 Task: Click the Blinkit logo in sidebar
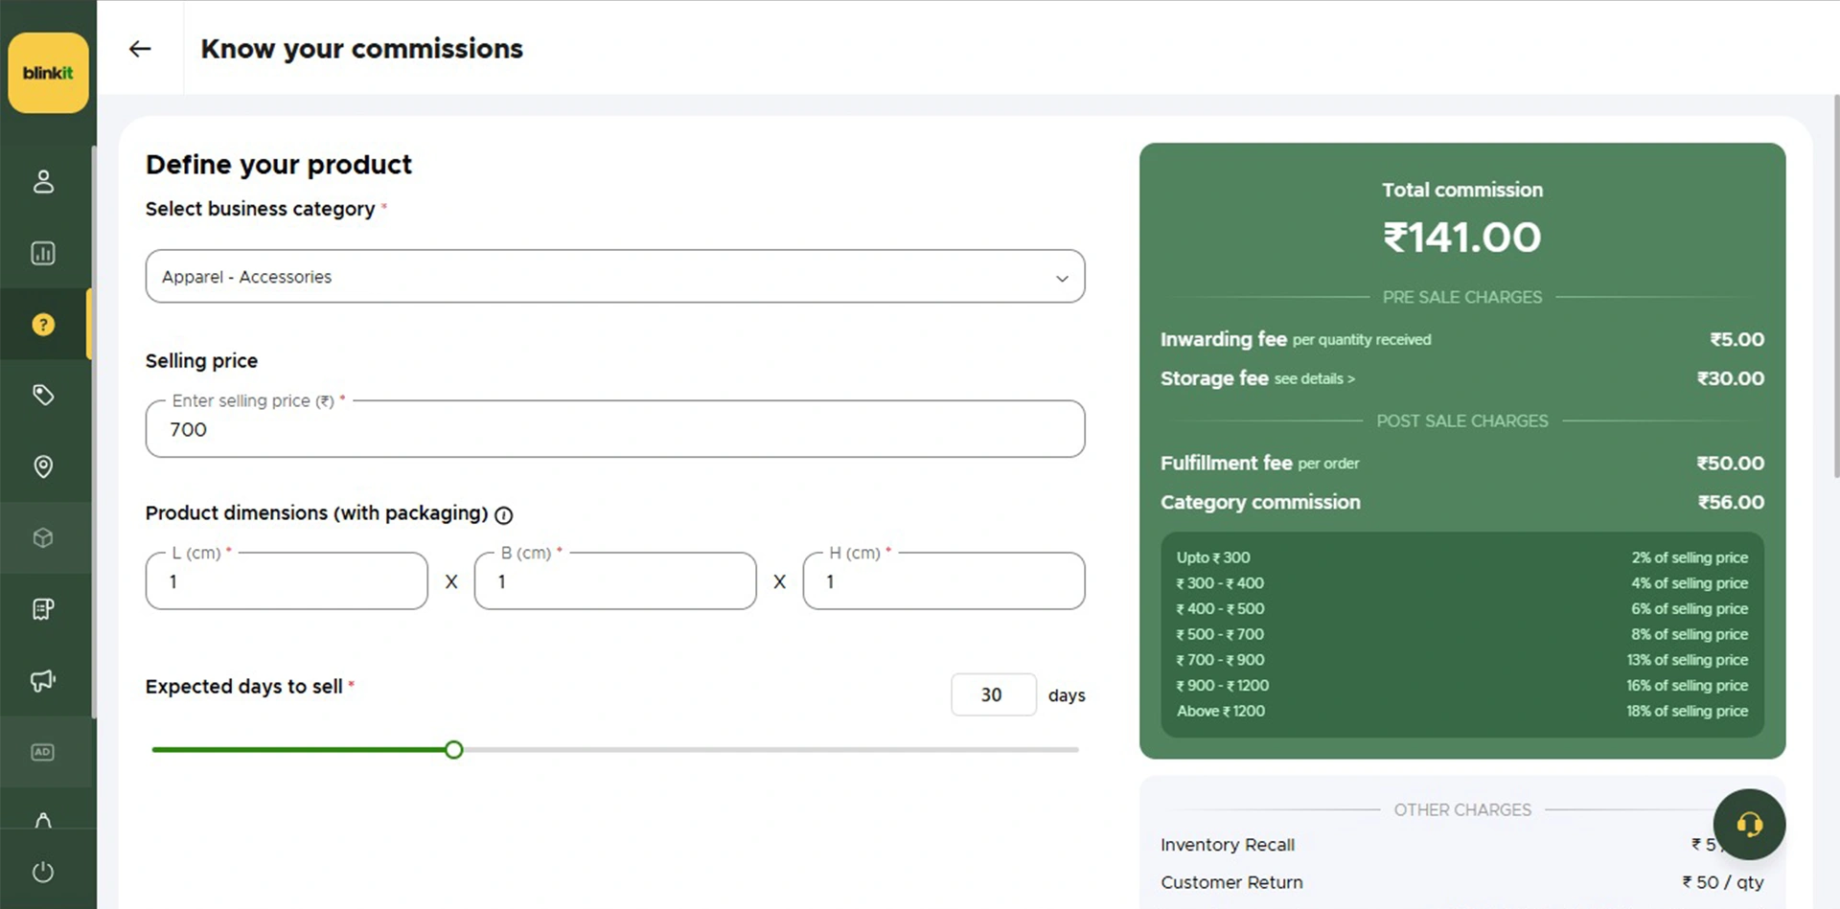click(x=48, y=73)
